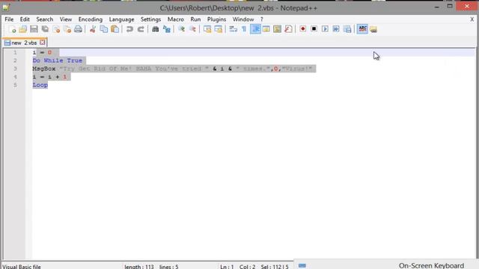Create a new document with toolbar New icon
The height and width of the screenshot is (269, 479).
tap(12, 29)
